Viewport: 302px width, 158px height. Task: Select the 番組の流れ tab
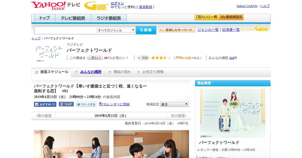tap(119, 72)
